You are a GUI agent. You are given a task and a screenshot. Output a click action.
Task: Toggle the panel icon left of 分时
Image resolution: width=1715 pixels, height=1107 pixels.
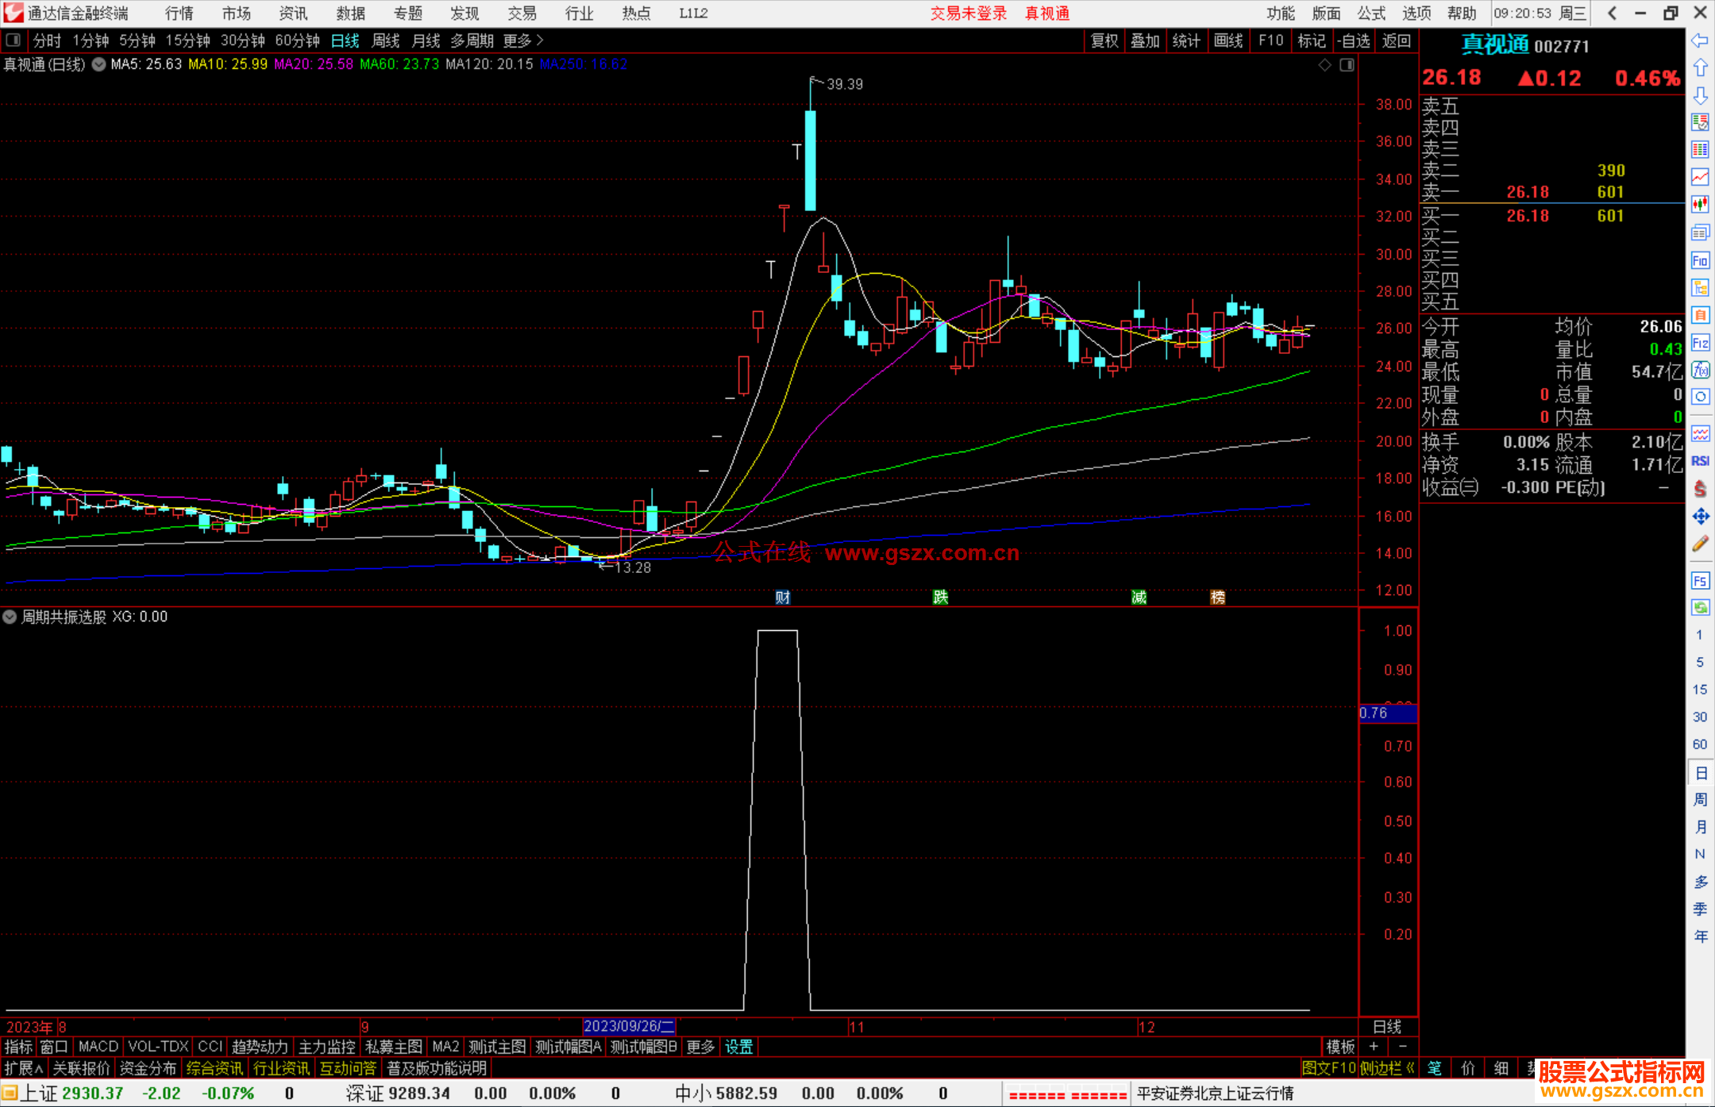point(13,40)
